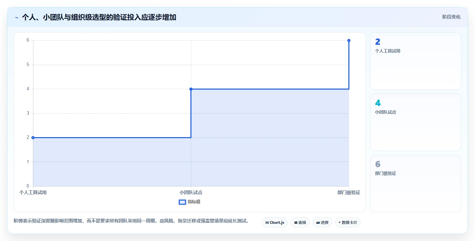This screenshot has width=475, height=241.
Task: Click the y-axis tick label 5
Action: (x=28, y=65)
